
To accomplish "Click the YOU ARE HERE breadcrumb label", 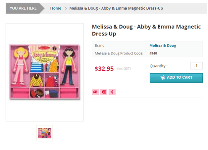I will pos(23,8).
